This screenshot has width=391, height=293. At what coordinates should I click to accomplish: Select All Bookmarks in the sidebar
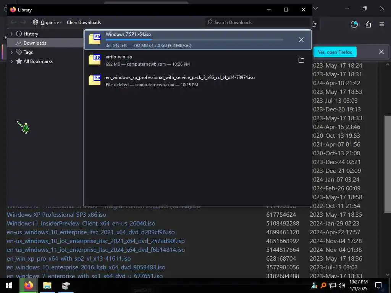tap(38, 61)
